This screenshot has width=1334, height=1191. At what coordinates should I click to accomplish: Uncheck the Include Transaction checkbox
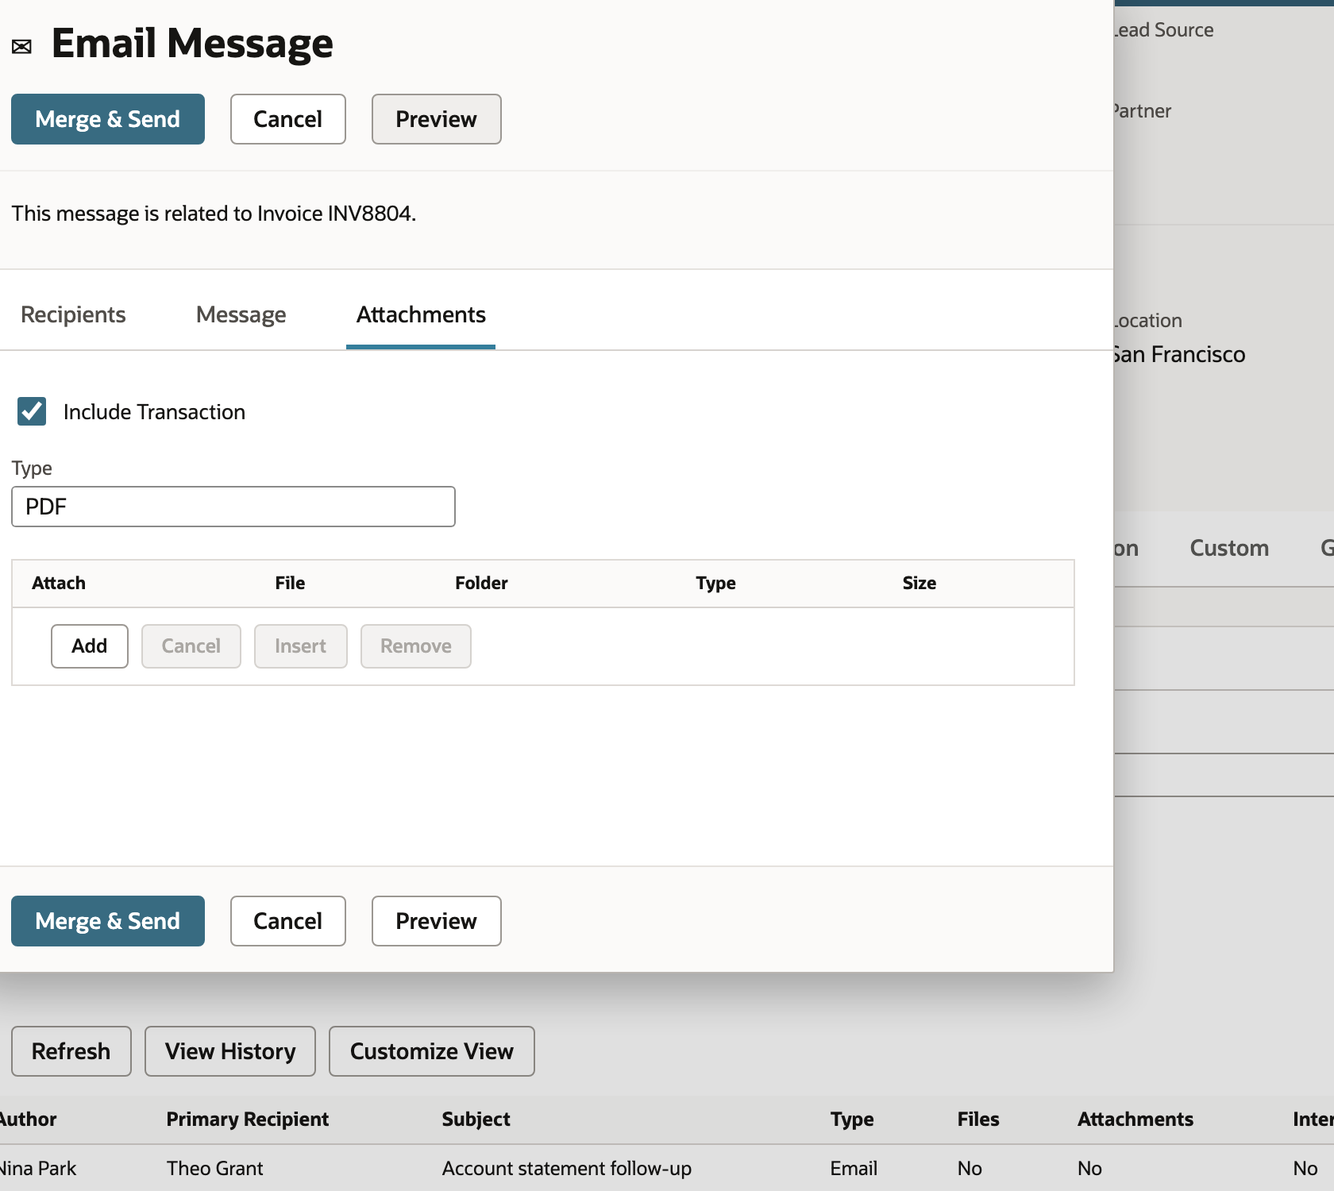pos(32,411)
